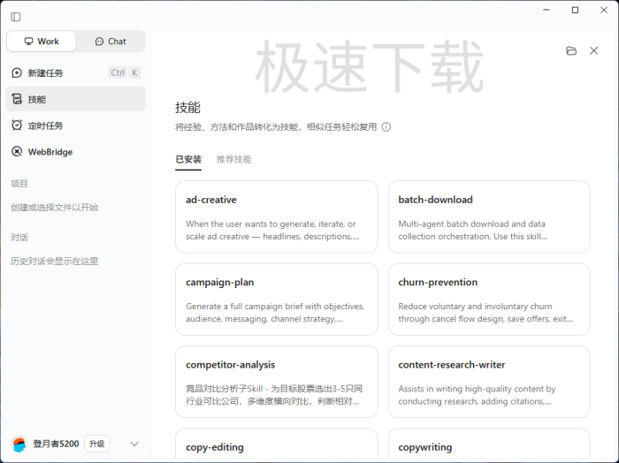The height and width of the screenshot is (463, 619).
Task: Close the application window
Action: pos(604,10)
